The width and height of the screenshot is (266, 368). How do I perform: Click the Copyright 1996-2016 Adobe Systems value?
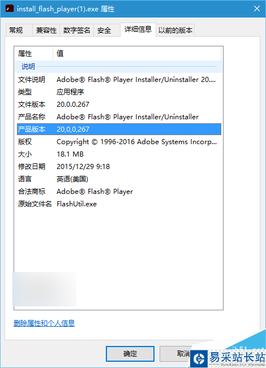click(136, 142)
